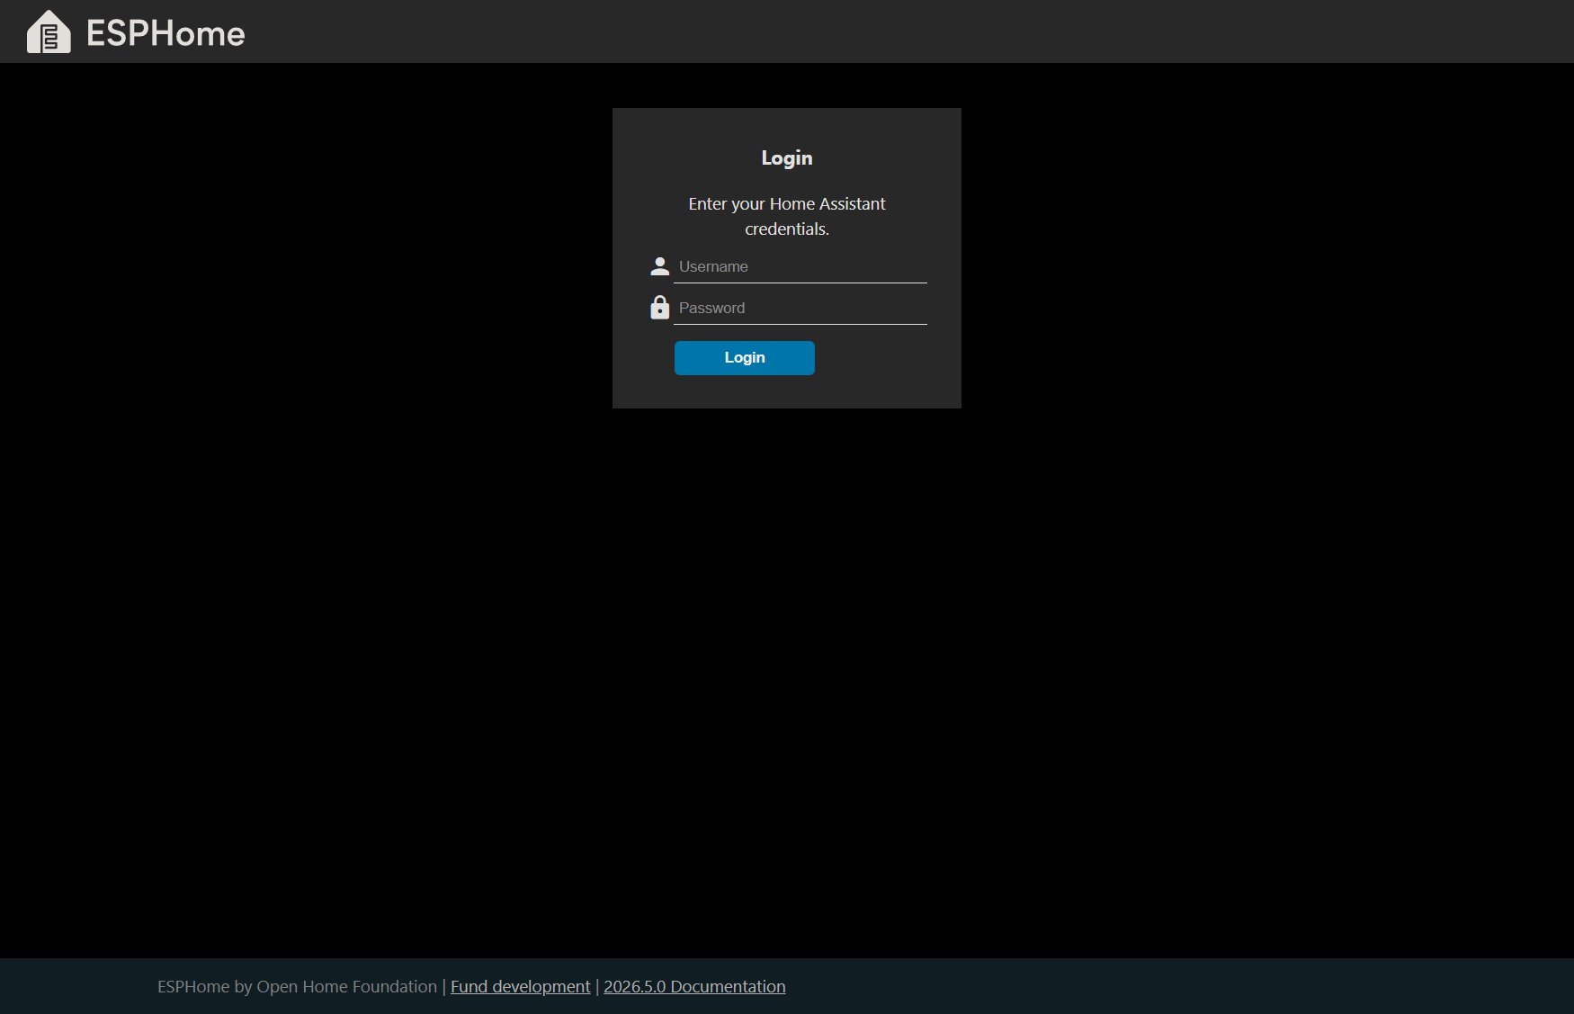
Task: Click the blue Login button
Action: pos(745,358)
